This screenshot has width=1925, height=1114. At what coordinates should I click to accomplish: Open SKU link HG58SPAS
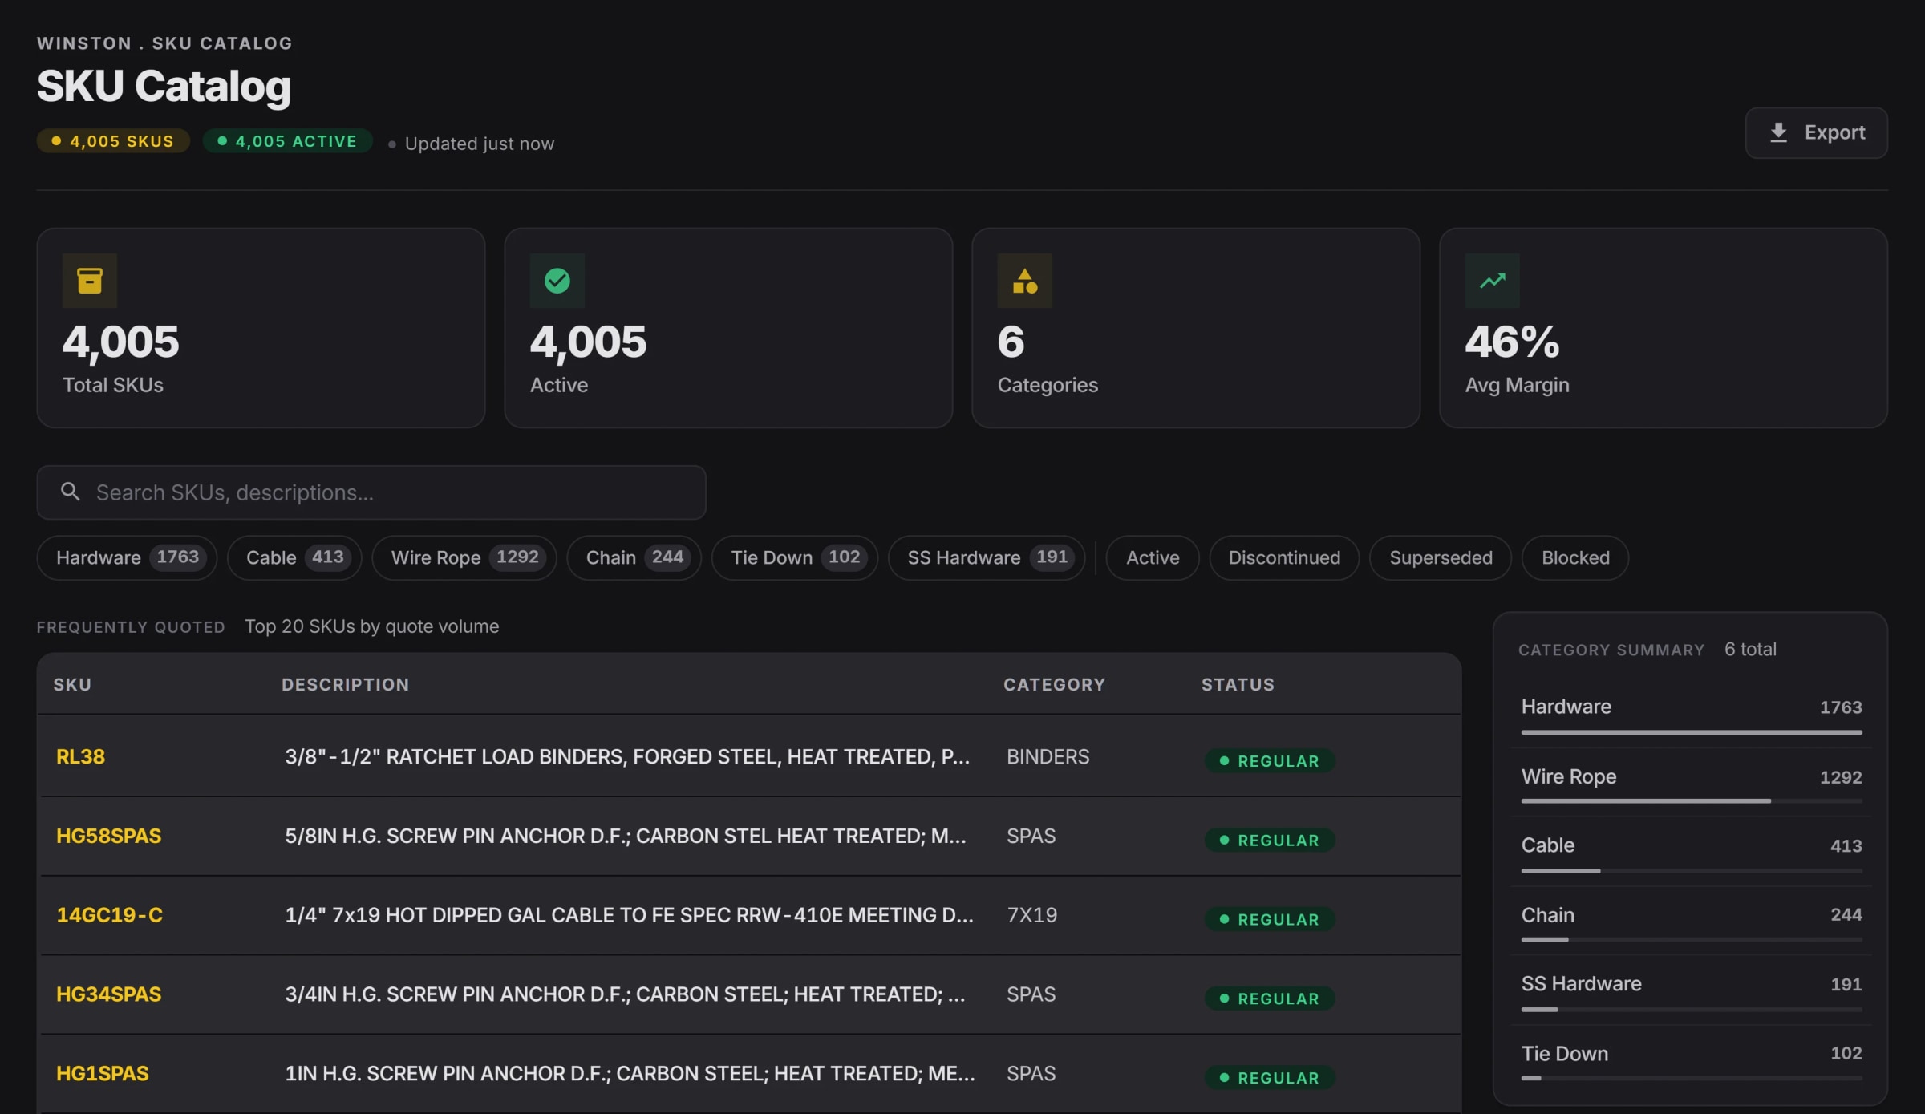(x=108, y=836)
